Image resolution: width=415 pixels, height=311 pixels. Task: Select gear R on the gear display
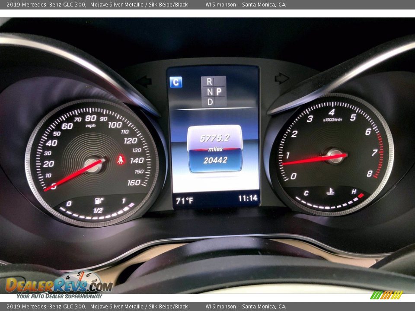(209, 82)
